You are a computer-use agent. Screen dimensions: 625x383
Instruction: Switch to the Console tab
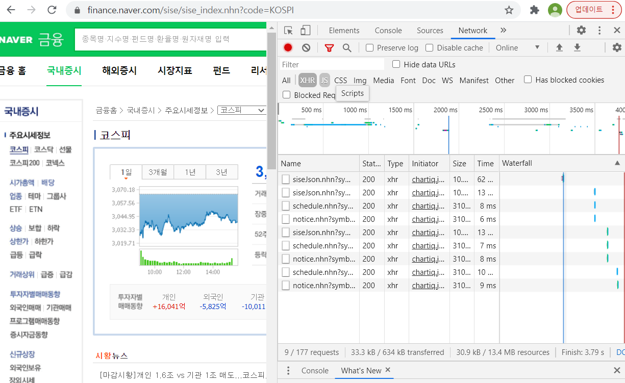point(388,31)
